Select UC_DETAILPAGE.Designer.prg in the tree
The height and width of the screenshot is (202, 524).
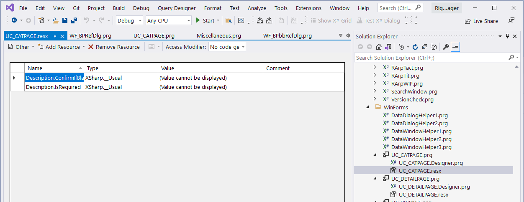click(434, 187)
